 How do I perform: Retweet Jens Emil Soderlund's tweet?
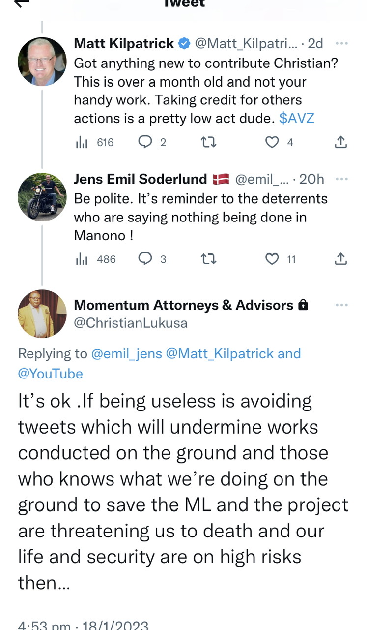coord(209,259)
